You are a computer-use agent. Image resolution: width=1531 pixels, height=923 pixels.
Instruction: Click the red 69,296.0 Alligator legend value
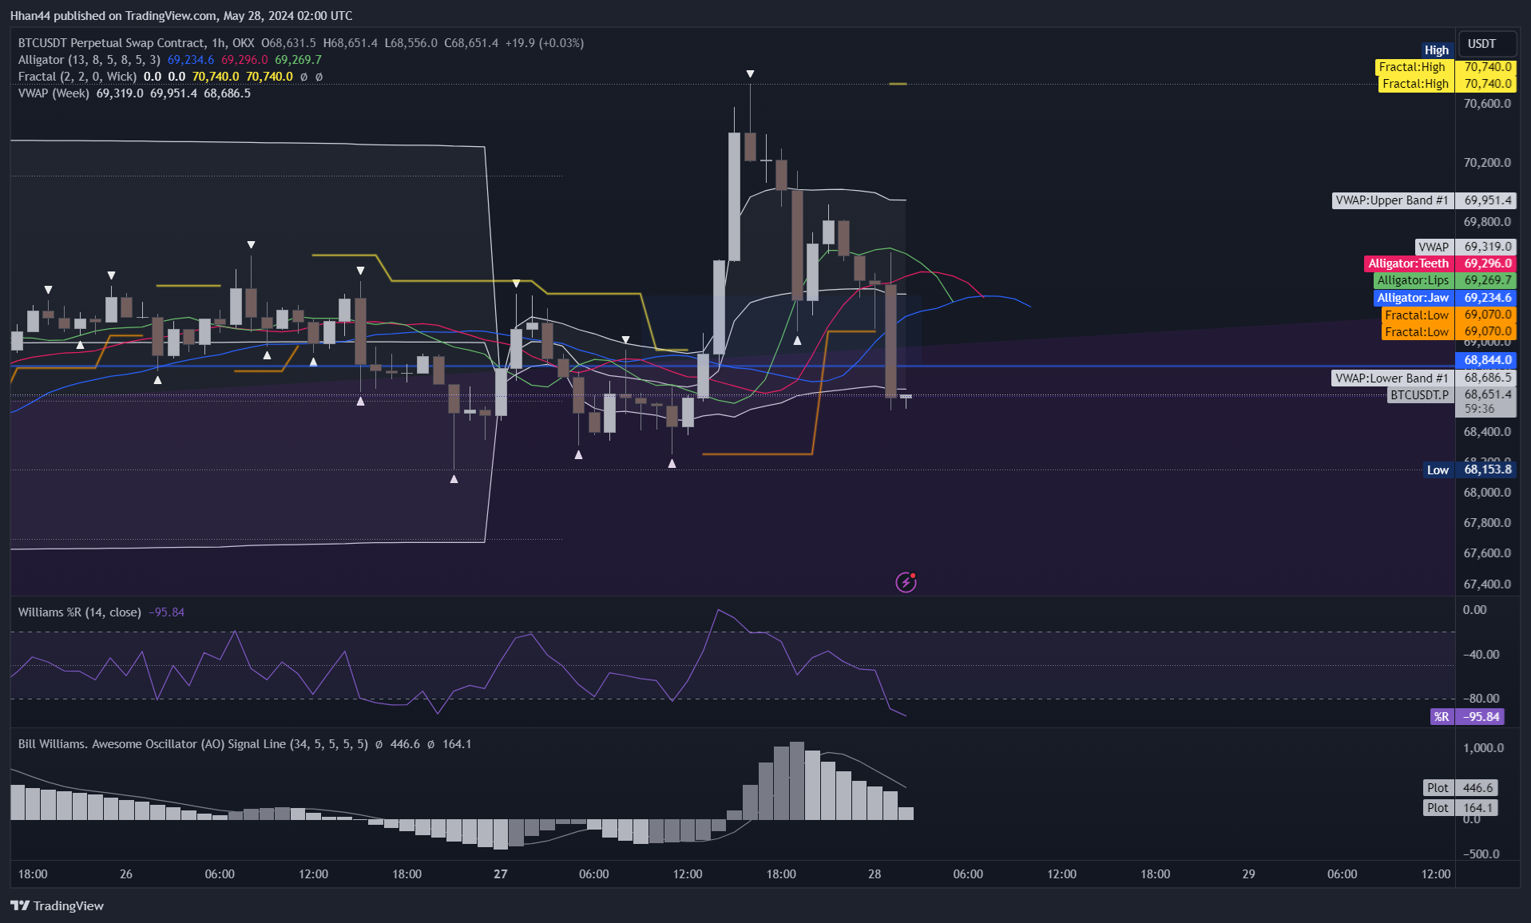coord(244,60)
